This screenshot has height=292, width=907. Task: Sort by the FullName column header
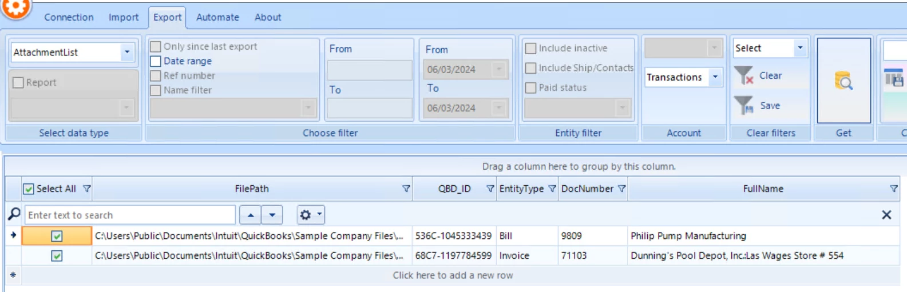click(x=763, y=189)
